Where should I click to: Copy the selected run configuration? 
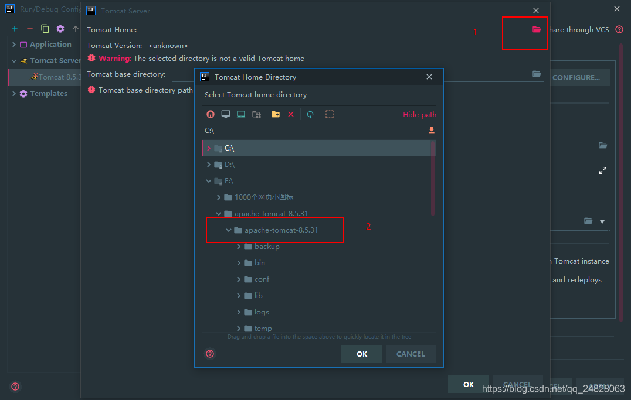click(45, 29)
